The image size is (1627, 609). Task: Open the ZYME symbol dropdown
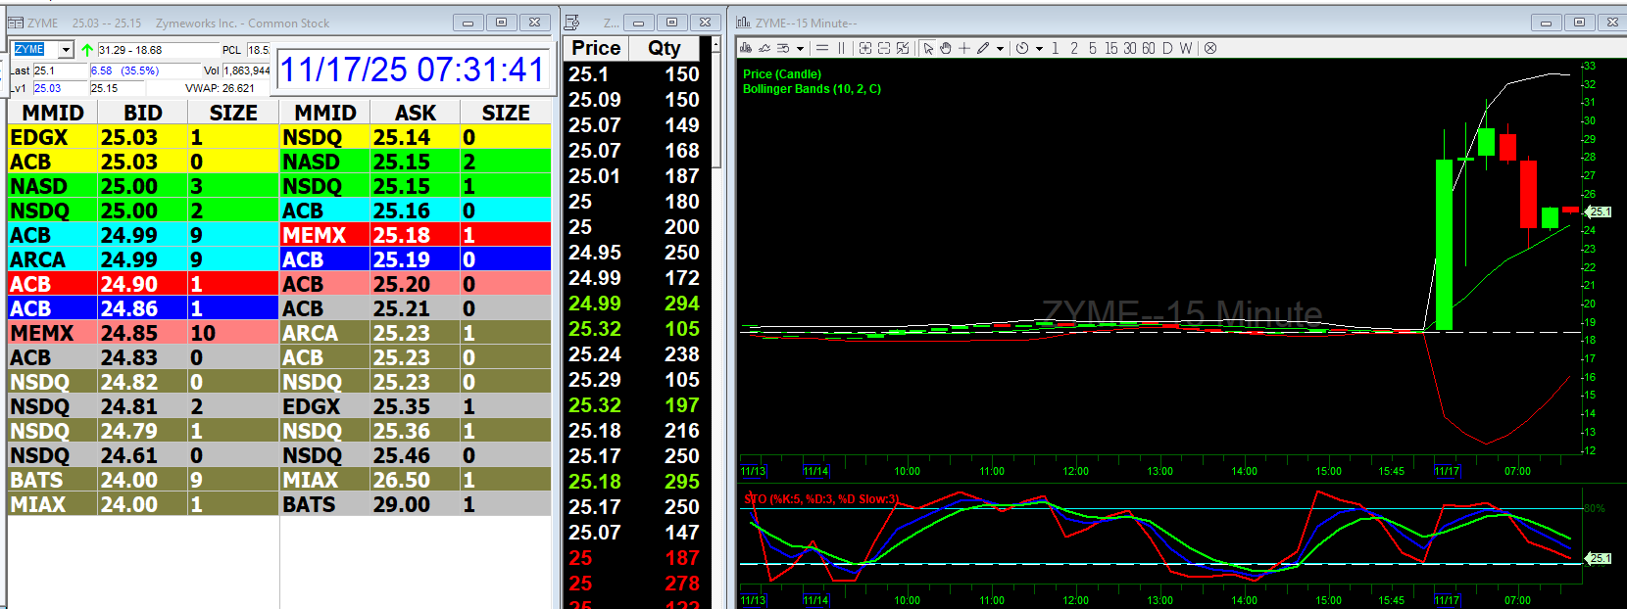66,50
